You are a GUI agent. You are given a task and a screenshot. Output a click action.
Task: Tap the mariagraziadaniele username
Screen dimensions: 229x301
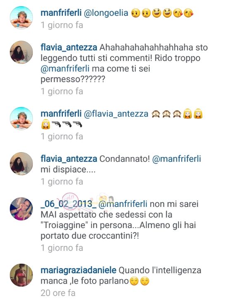tap(78, 270)
